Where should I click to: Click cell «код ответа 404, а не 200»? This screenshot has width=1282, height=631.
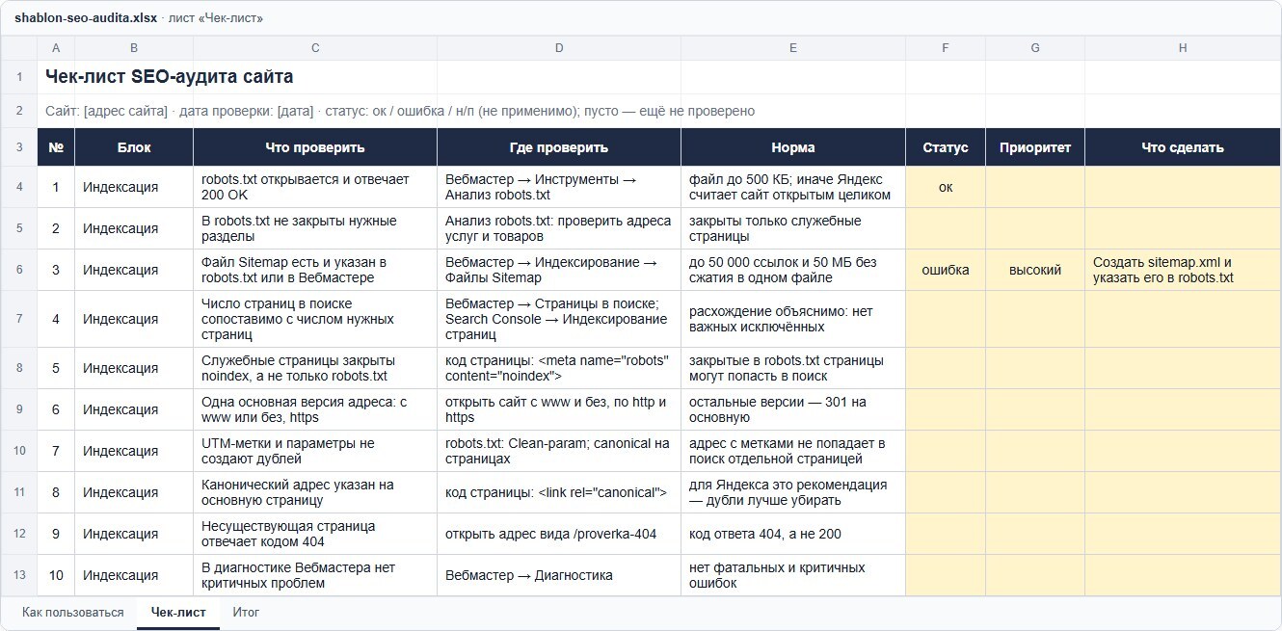tap(793, 534)
